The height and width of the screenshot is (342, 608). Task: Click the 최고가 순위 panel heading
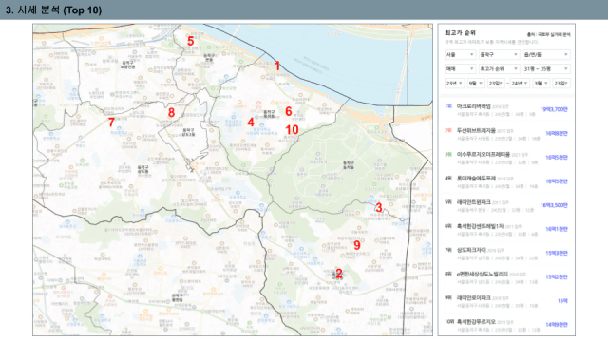(460, 33)
